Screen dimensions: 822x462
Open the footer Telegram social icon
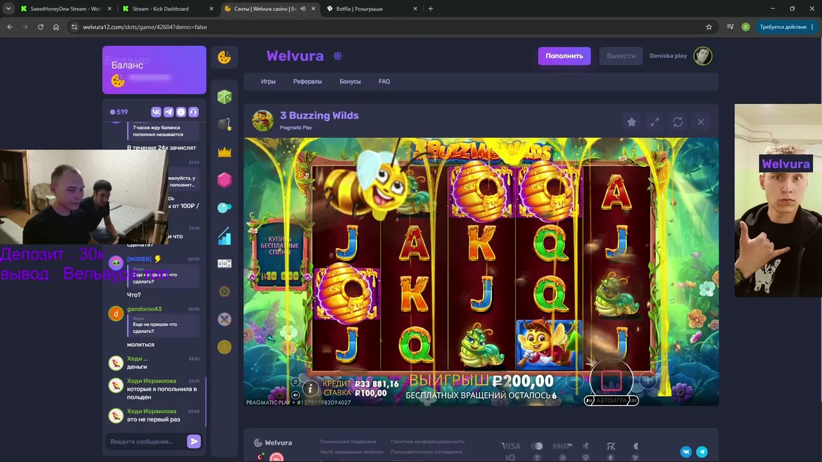pos(702,452)
